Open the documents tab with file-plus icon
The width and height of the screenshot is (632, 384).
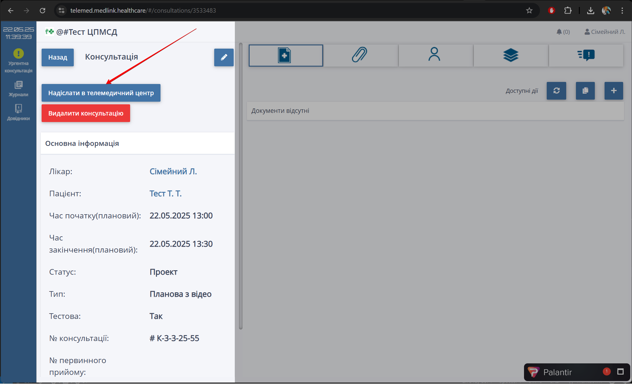(x=286, y=55)
